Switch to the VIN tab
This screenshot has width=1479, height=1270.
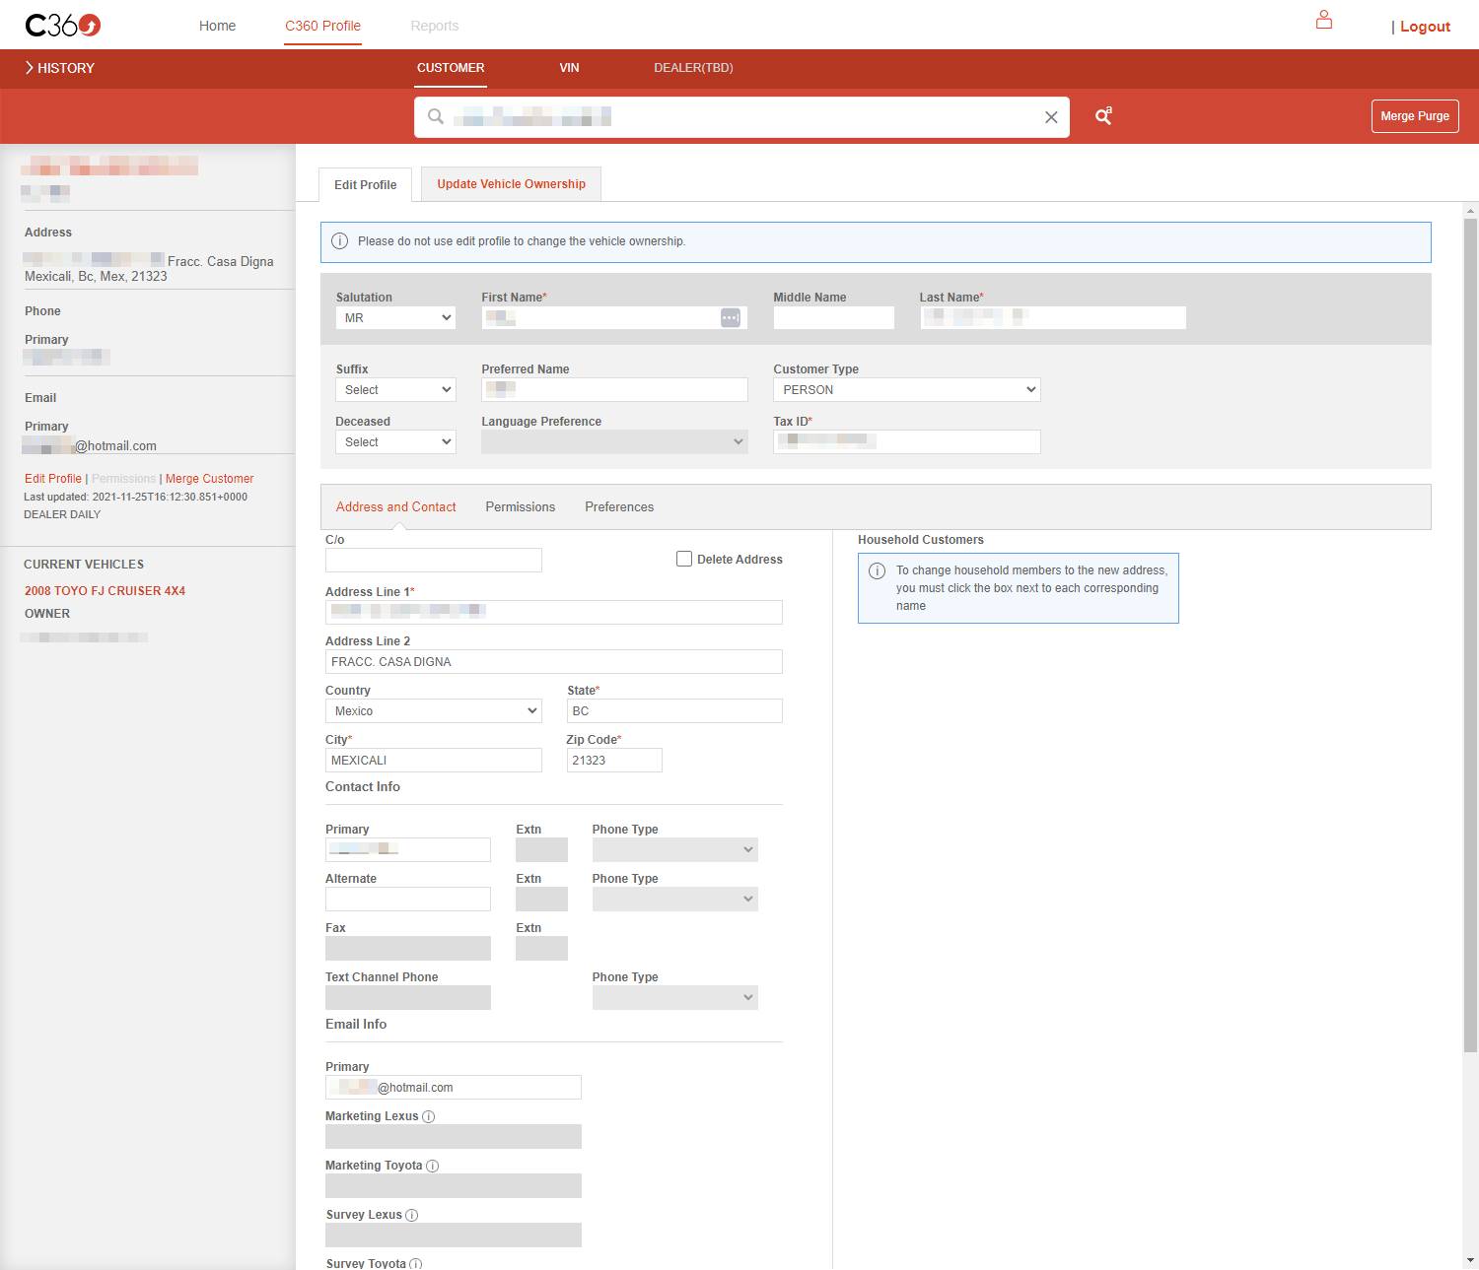569,68
